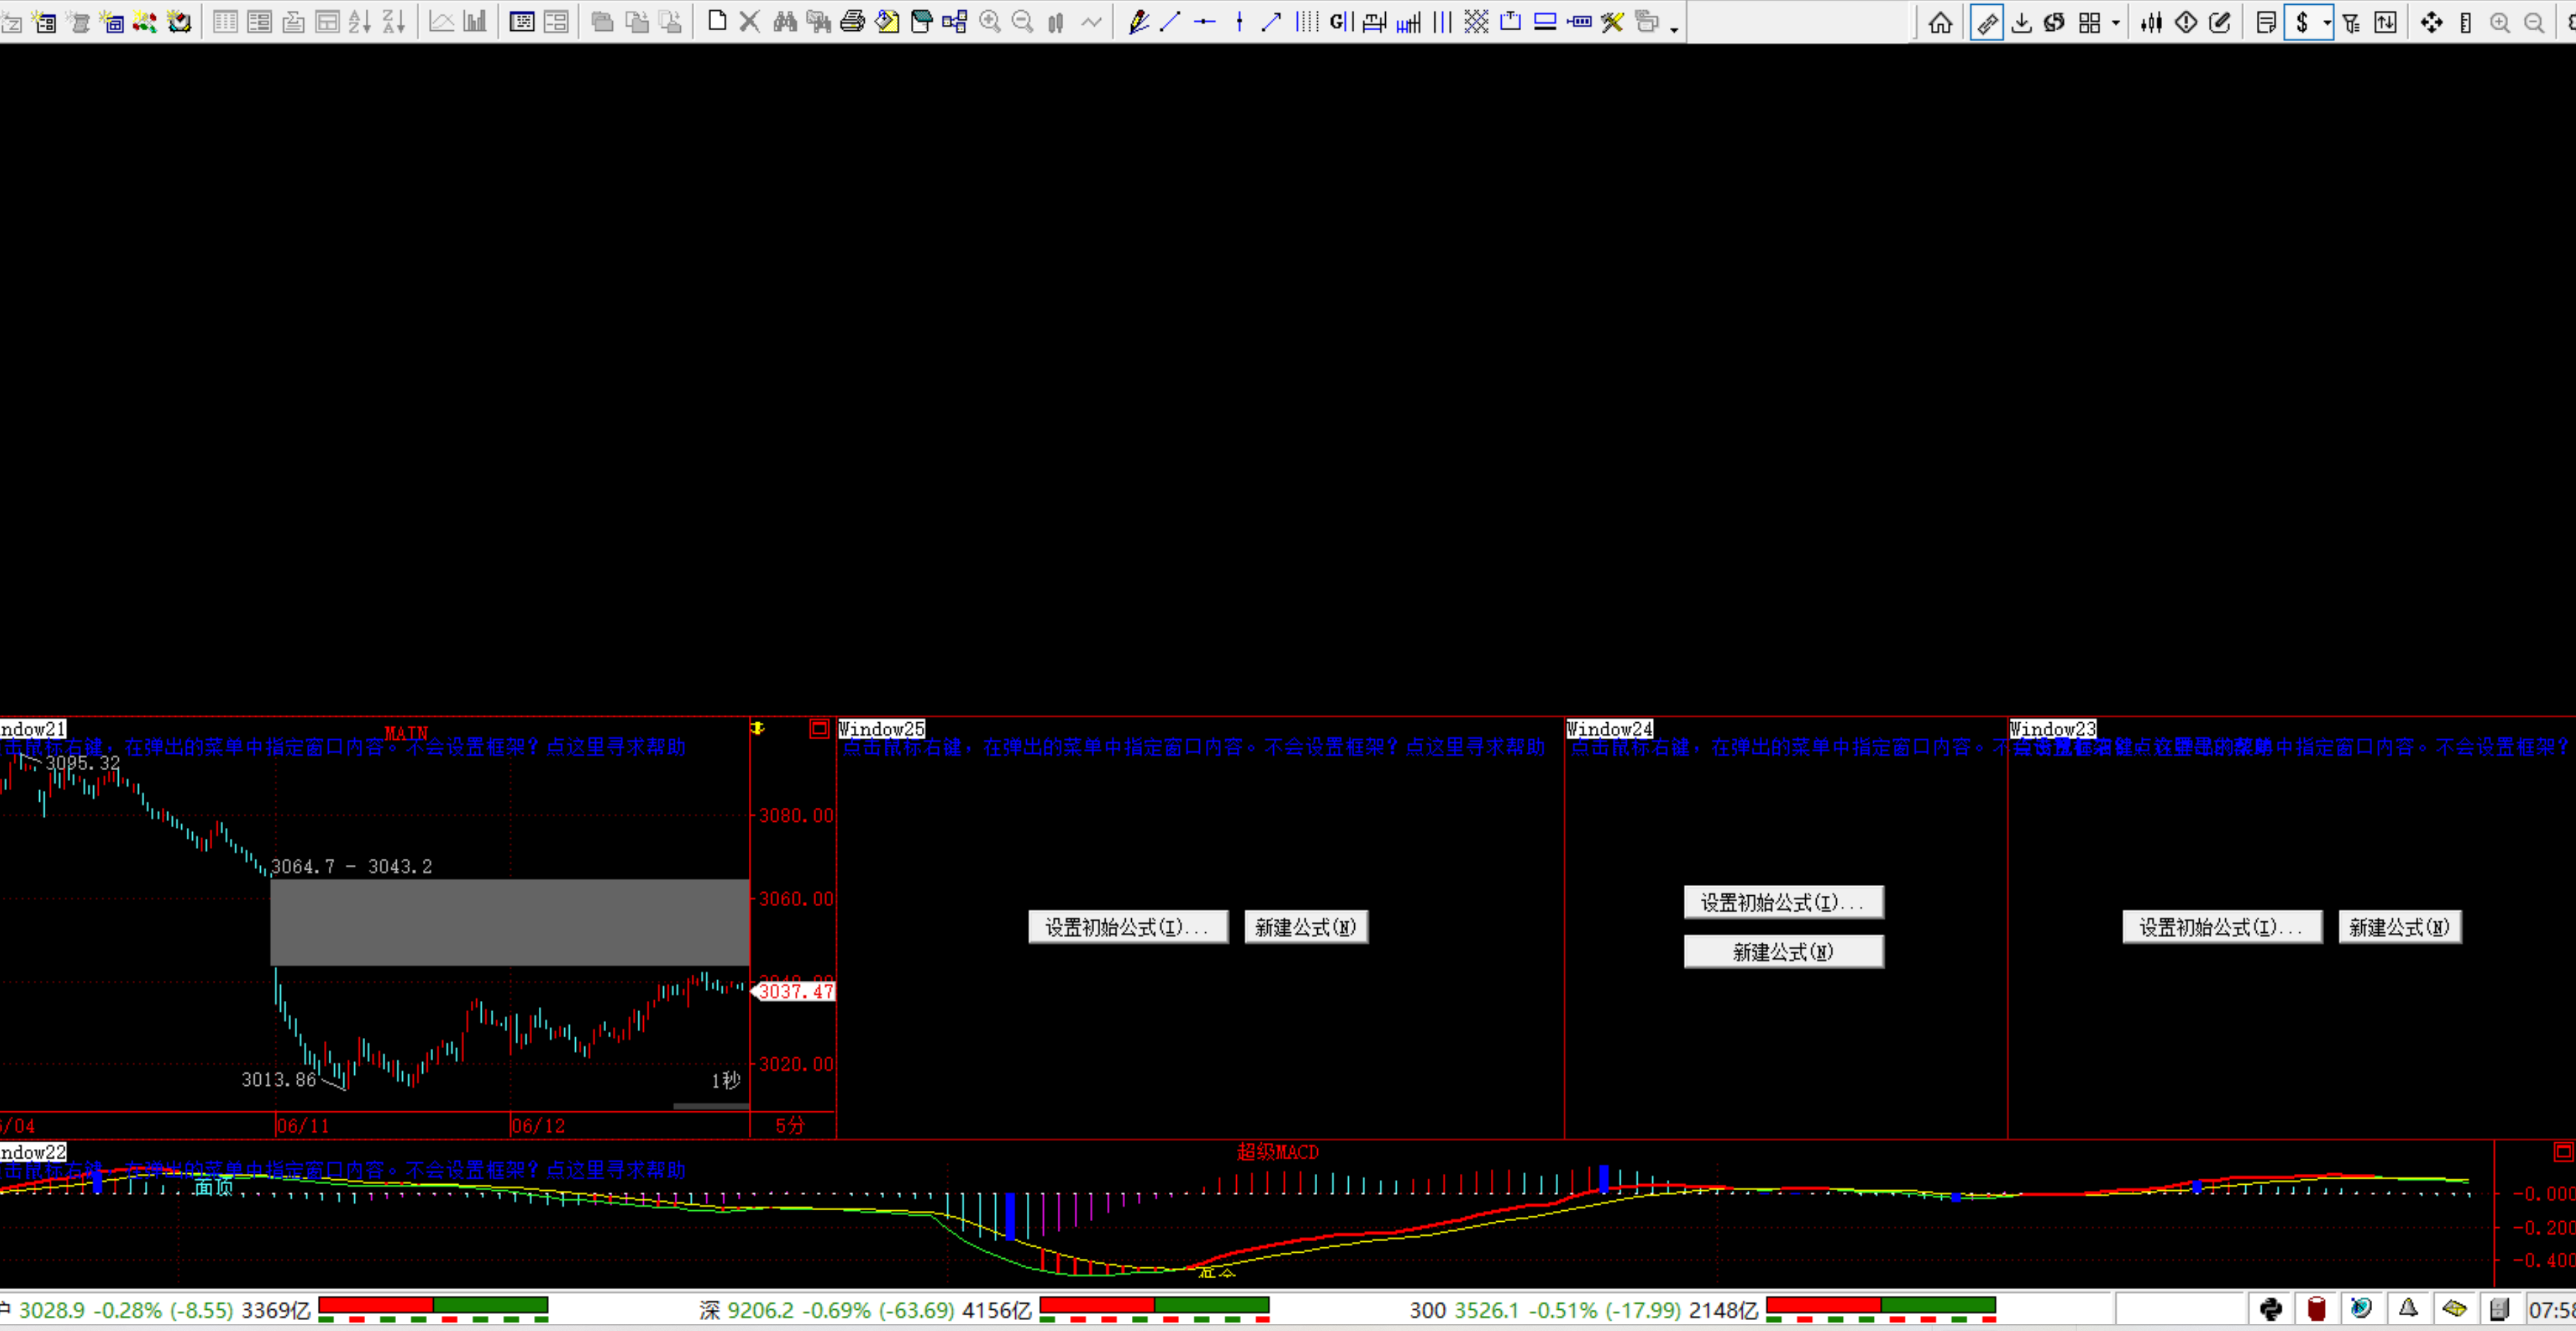The image size is (2576, 1331).
Task: Click the gray scrollbar under the 5-minute chart
Action: click(710, 1106)
